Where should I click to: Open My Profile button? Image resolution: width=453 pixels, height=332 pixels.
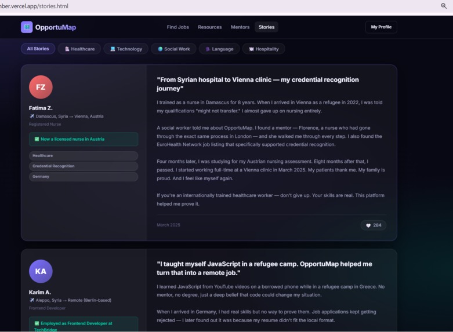pyautogui.click(x=381, y=27)
